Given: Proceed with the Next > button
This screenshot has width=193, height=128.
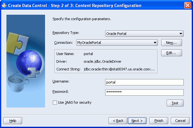Looking at the screenshot, I should [x=137, y=121].
